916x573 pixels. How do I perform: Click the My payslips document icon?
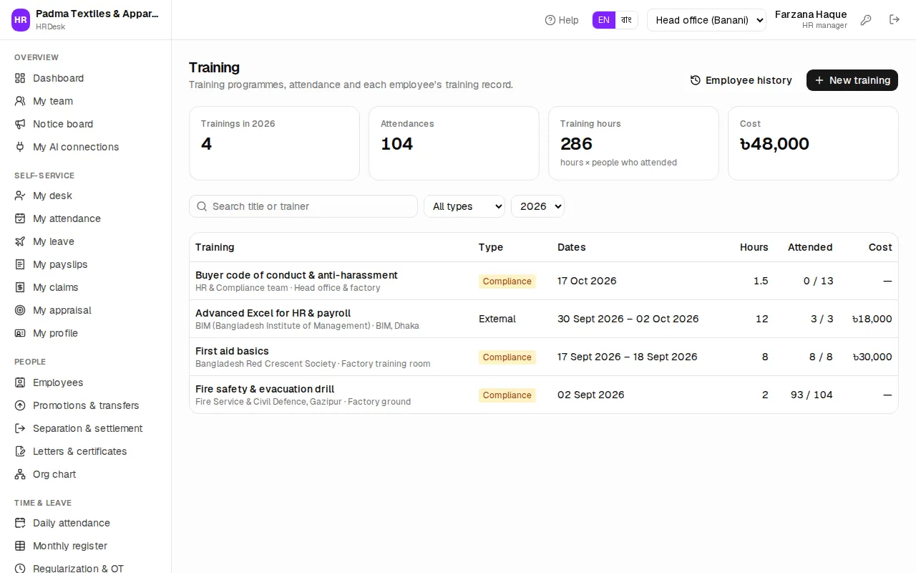coord(20,264)
